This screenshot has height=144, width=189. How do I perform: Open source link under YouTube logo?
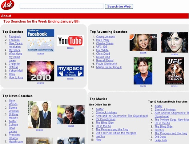tap(70, 48)
